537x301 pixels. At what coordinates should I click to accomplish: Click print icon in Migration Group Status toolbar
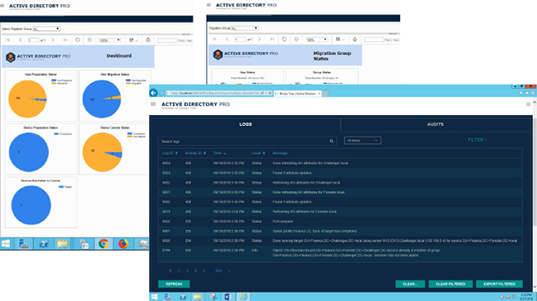tap(355, 39)
